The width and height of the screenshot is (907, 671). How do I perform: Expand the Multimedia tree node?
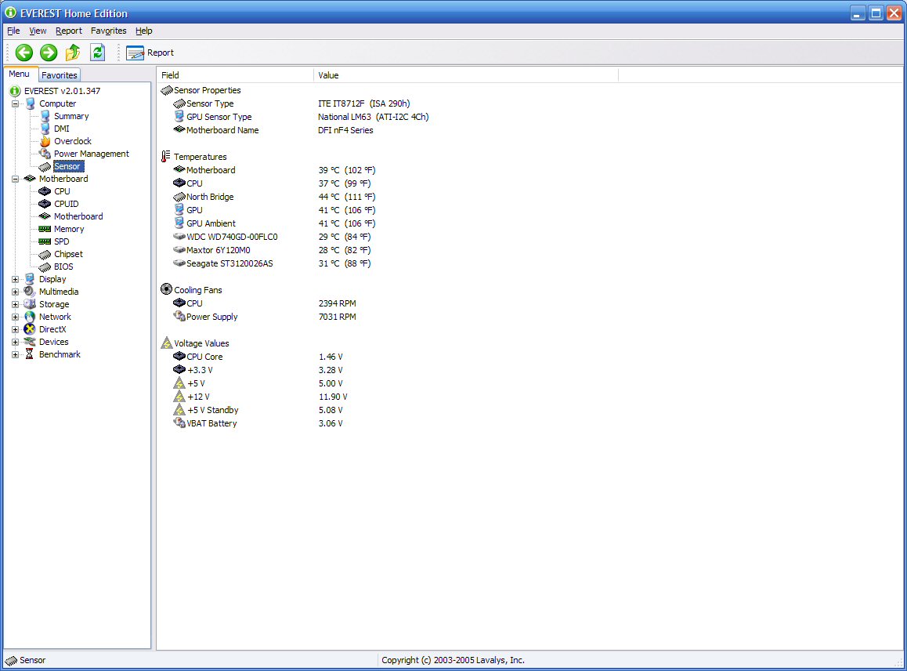[x=16, y=292]
